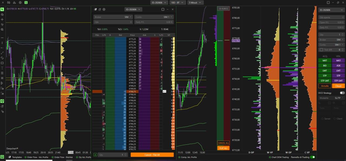Open the ES-202606 symbol dropdown in DOM window

[133, 9]
